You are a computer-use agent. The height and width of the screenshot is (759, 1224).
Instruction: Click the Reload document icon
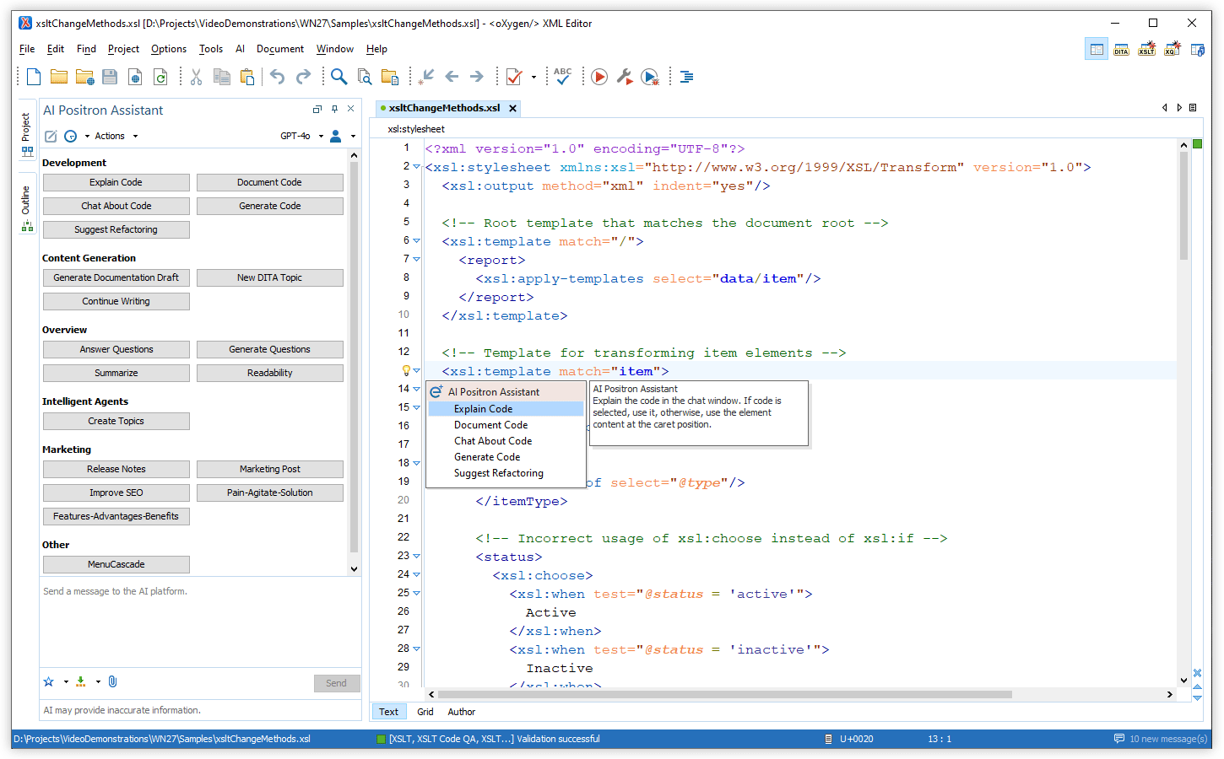point(160,77)
